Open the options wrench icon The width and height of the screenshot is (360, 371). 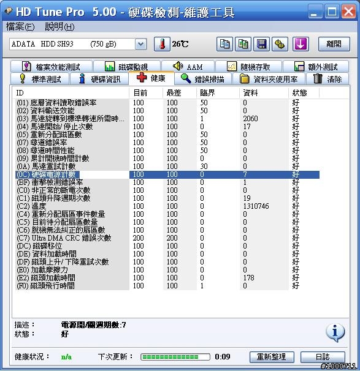pyautogui.click(x=280, y=44)
